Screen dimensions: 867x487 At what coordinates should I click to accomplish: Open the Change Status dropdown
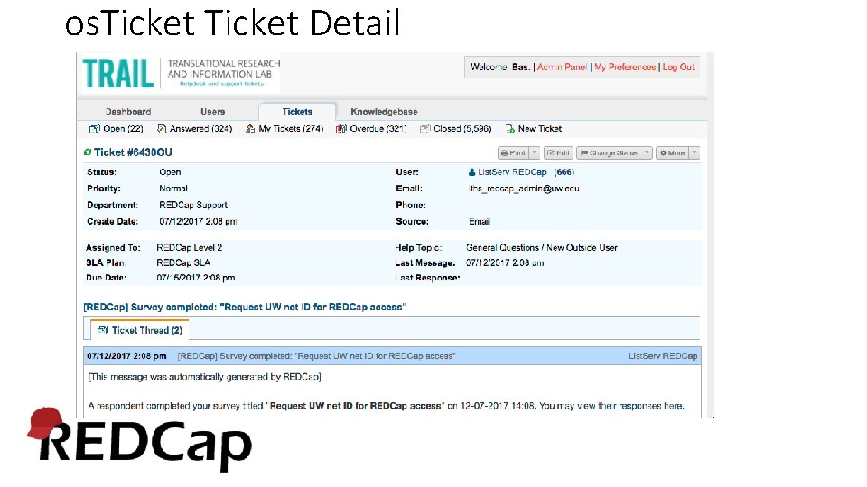(x=614, y=153)
